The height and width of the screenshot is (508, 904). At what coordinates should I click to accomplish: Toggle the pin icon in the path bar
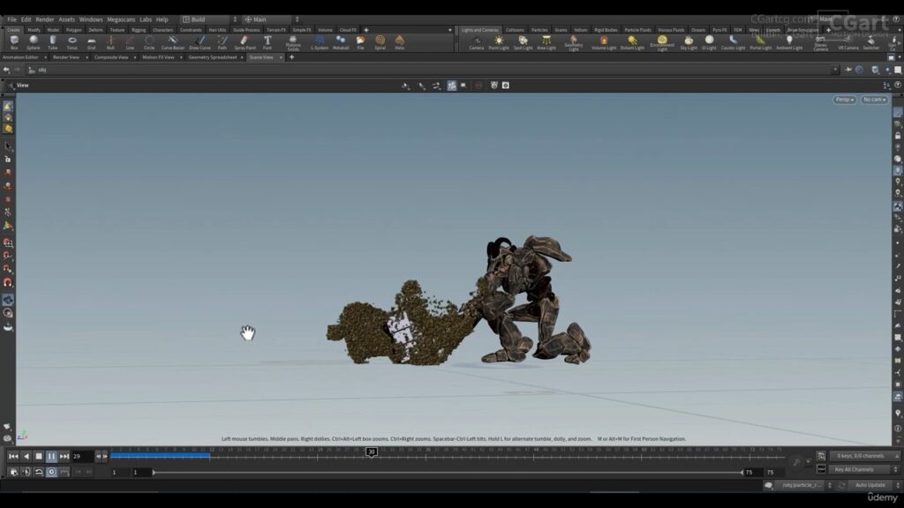pyautogui.click(x=848, y=70)
